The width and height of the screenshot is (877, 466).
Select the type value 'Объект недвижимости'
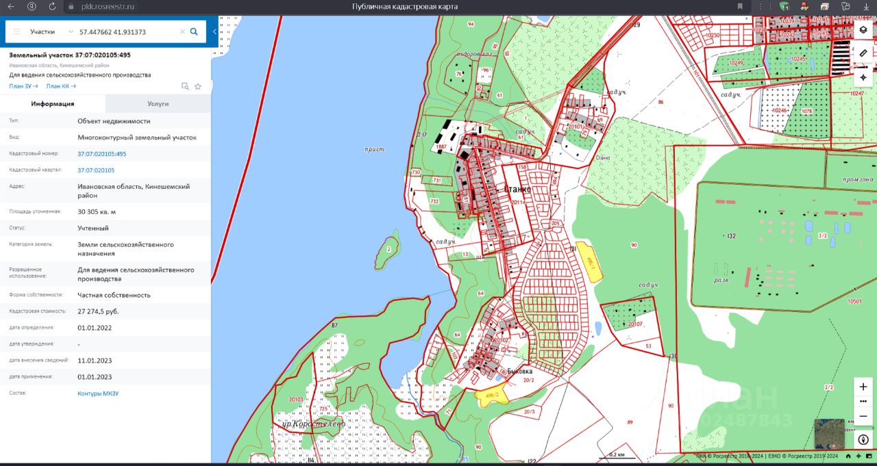coord(114,121)
